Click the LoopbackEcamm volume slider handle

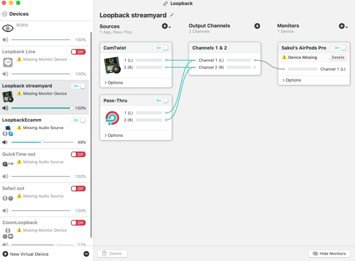tap(42, 142)
